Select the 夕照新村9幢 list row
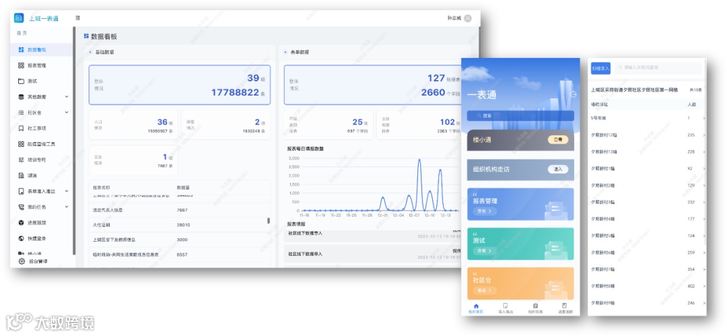Screen dimensions: 727x336 [648, 302]
